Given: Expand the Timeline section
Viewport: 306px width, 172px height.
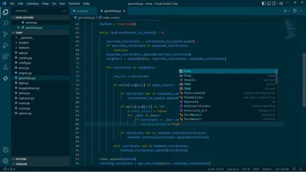Looking at the screenshot, I should click(40, 164).
